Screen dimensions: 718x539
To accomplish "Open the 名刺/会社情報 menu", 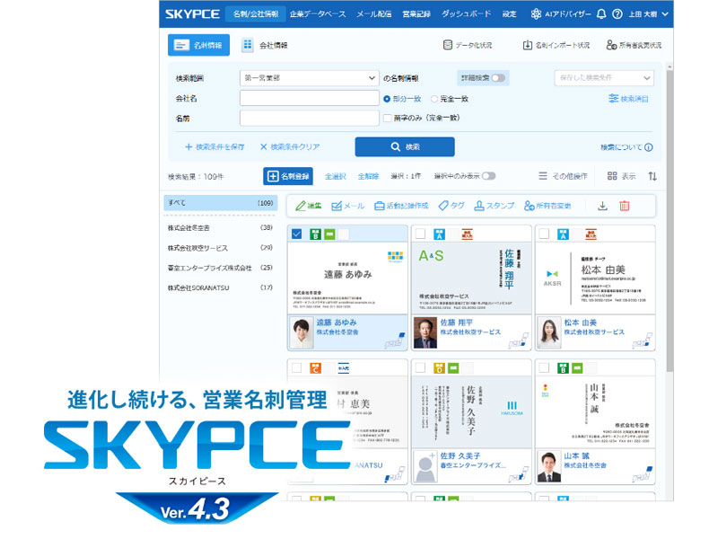I will (256, 13).
